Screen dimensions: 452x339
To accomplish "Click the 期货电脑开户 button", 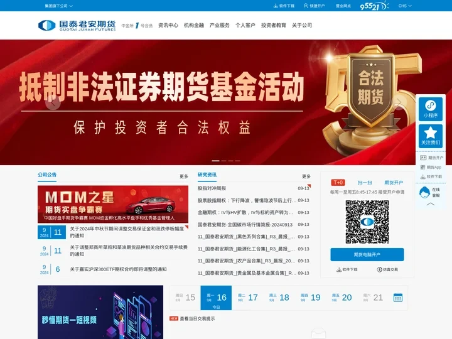I will point(367,254).
